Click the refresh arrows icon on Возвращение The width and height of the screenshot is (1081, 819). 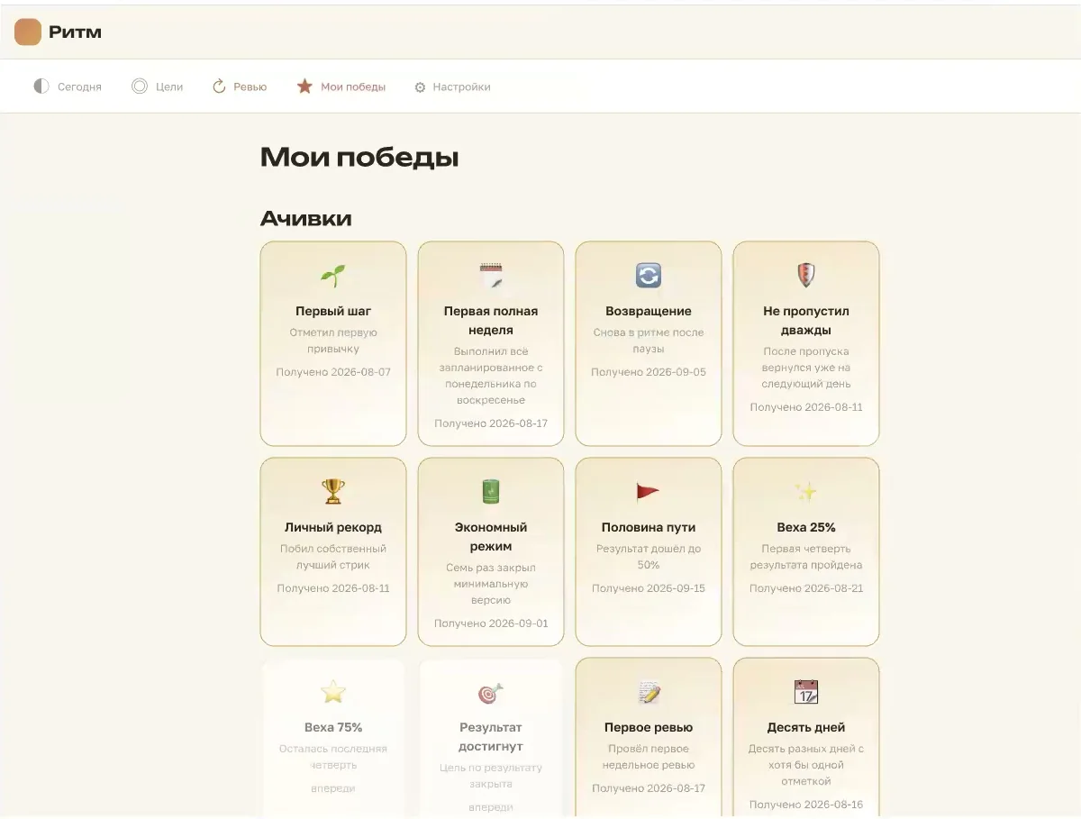[649, 276]
